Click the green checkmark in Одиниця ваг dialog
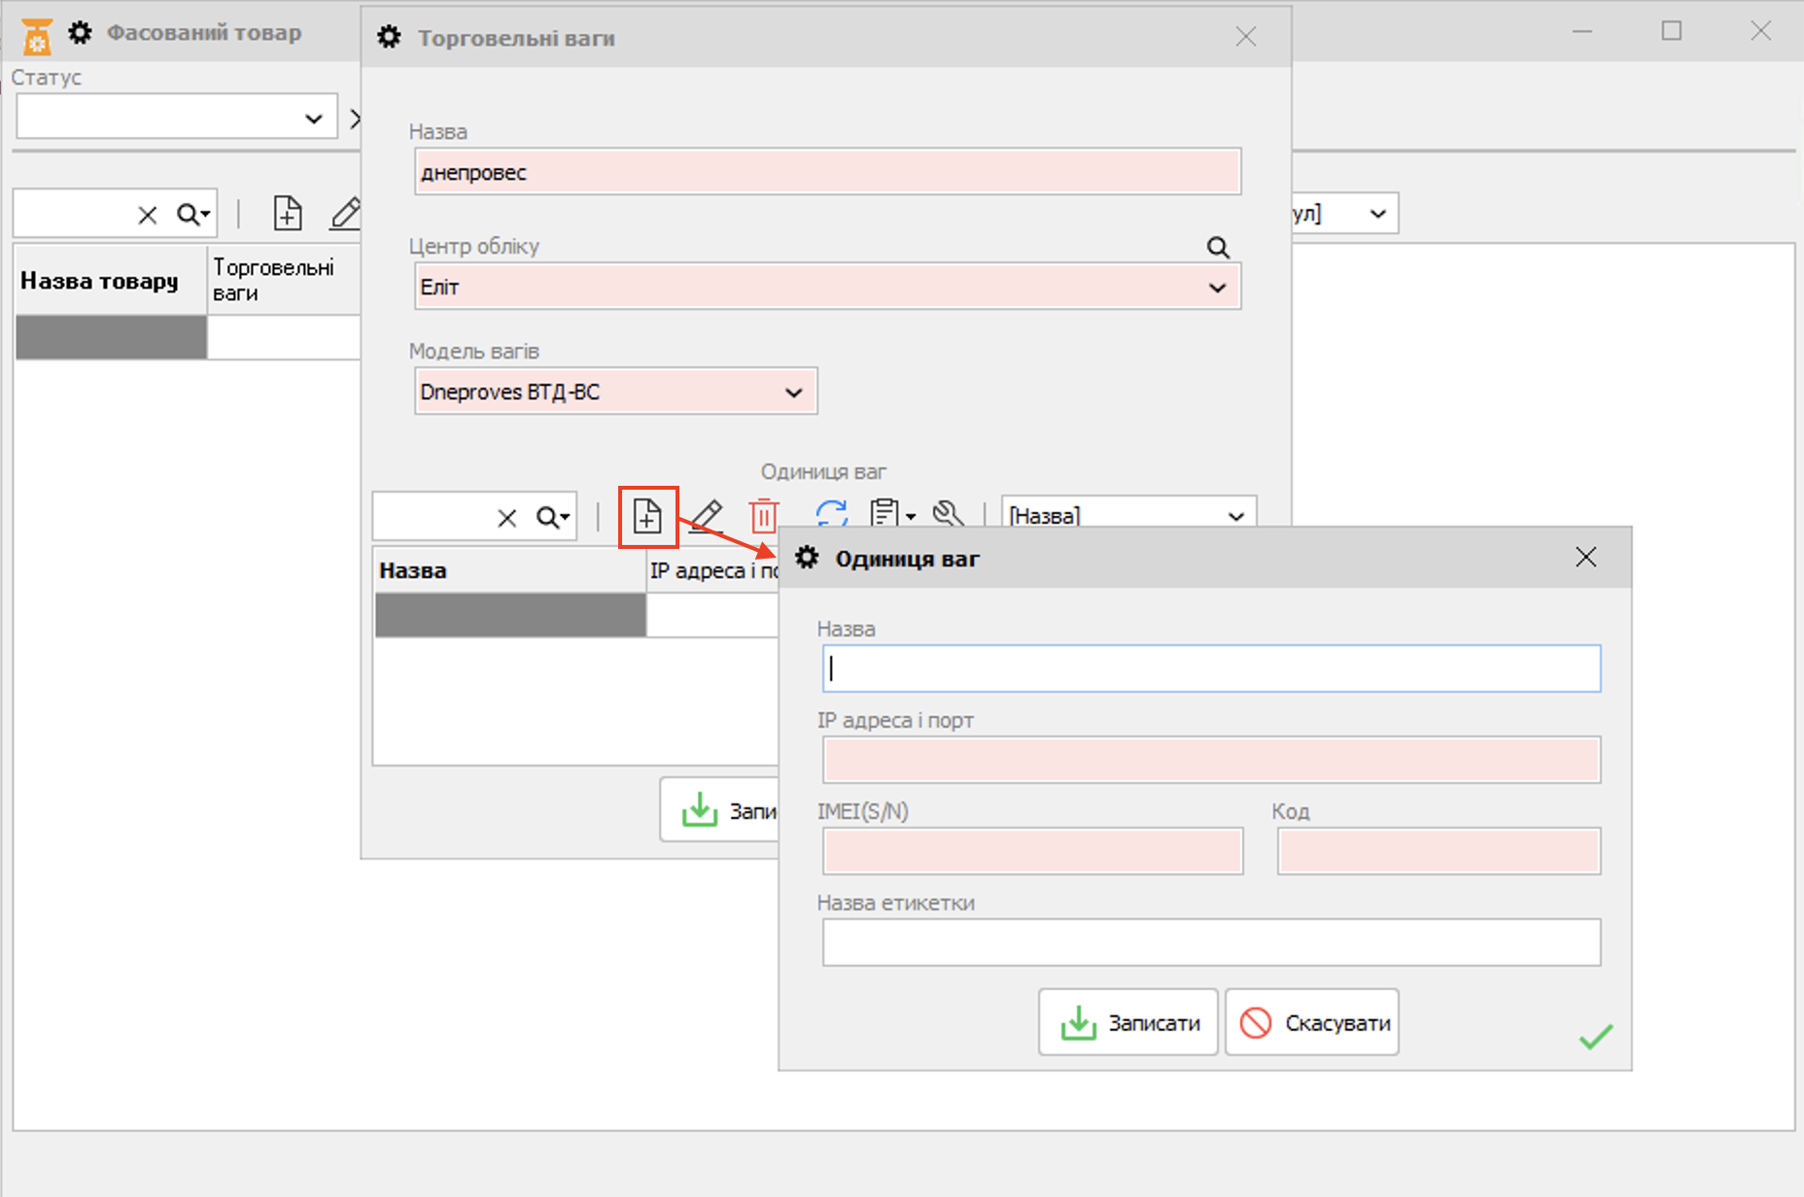1804x1197 pixels. coord(1596,1037)
